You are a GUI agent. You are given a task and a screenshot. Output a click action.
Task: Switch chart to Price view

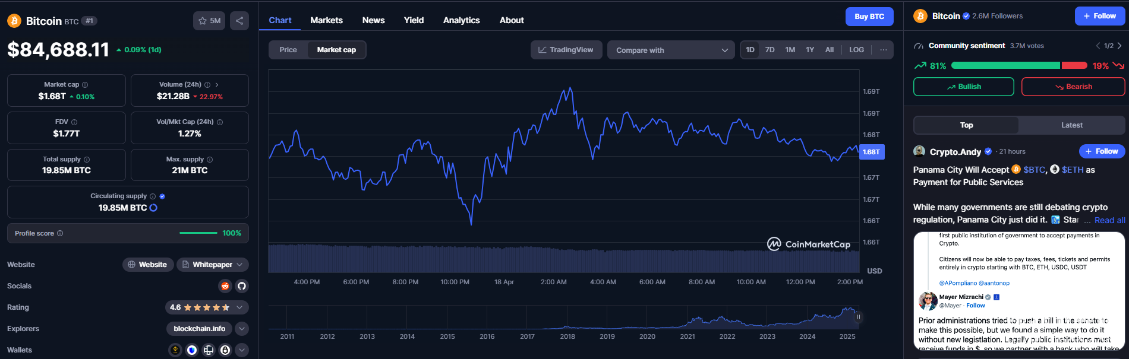[288, 50]
